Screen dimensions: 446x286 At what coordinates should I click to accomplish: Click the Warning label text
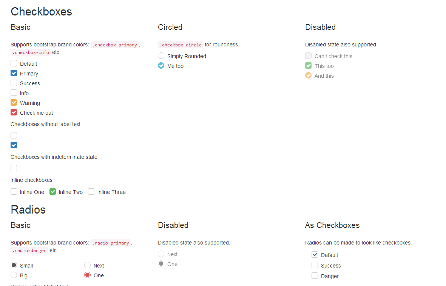[x=30, y=103]
